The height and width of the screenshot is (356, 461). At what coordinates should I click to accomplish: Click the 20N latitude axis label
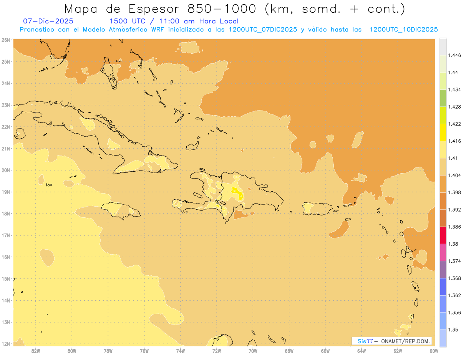click(6, 170)
